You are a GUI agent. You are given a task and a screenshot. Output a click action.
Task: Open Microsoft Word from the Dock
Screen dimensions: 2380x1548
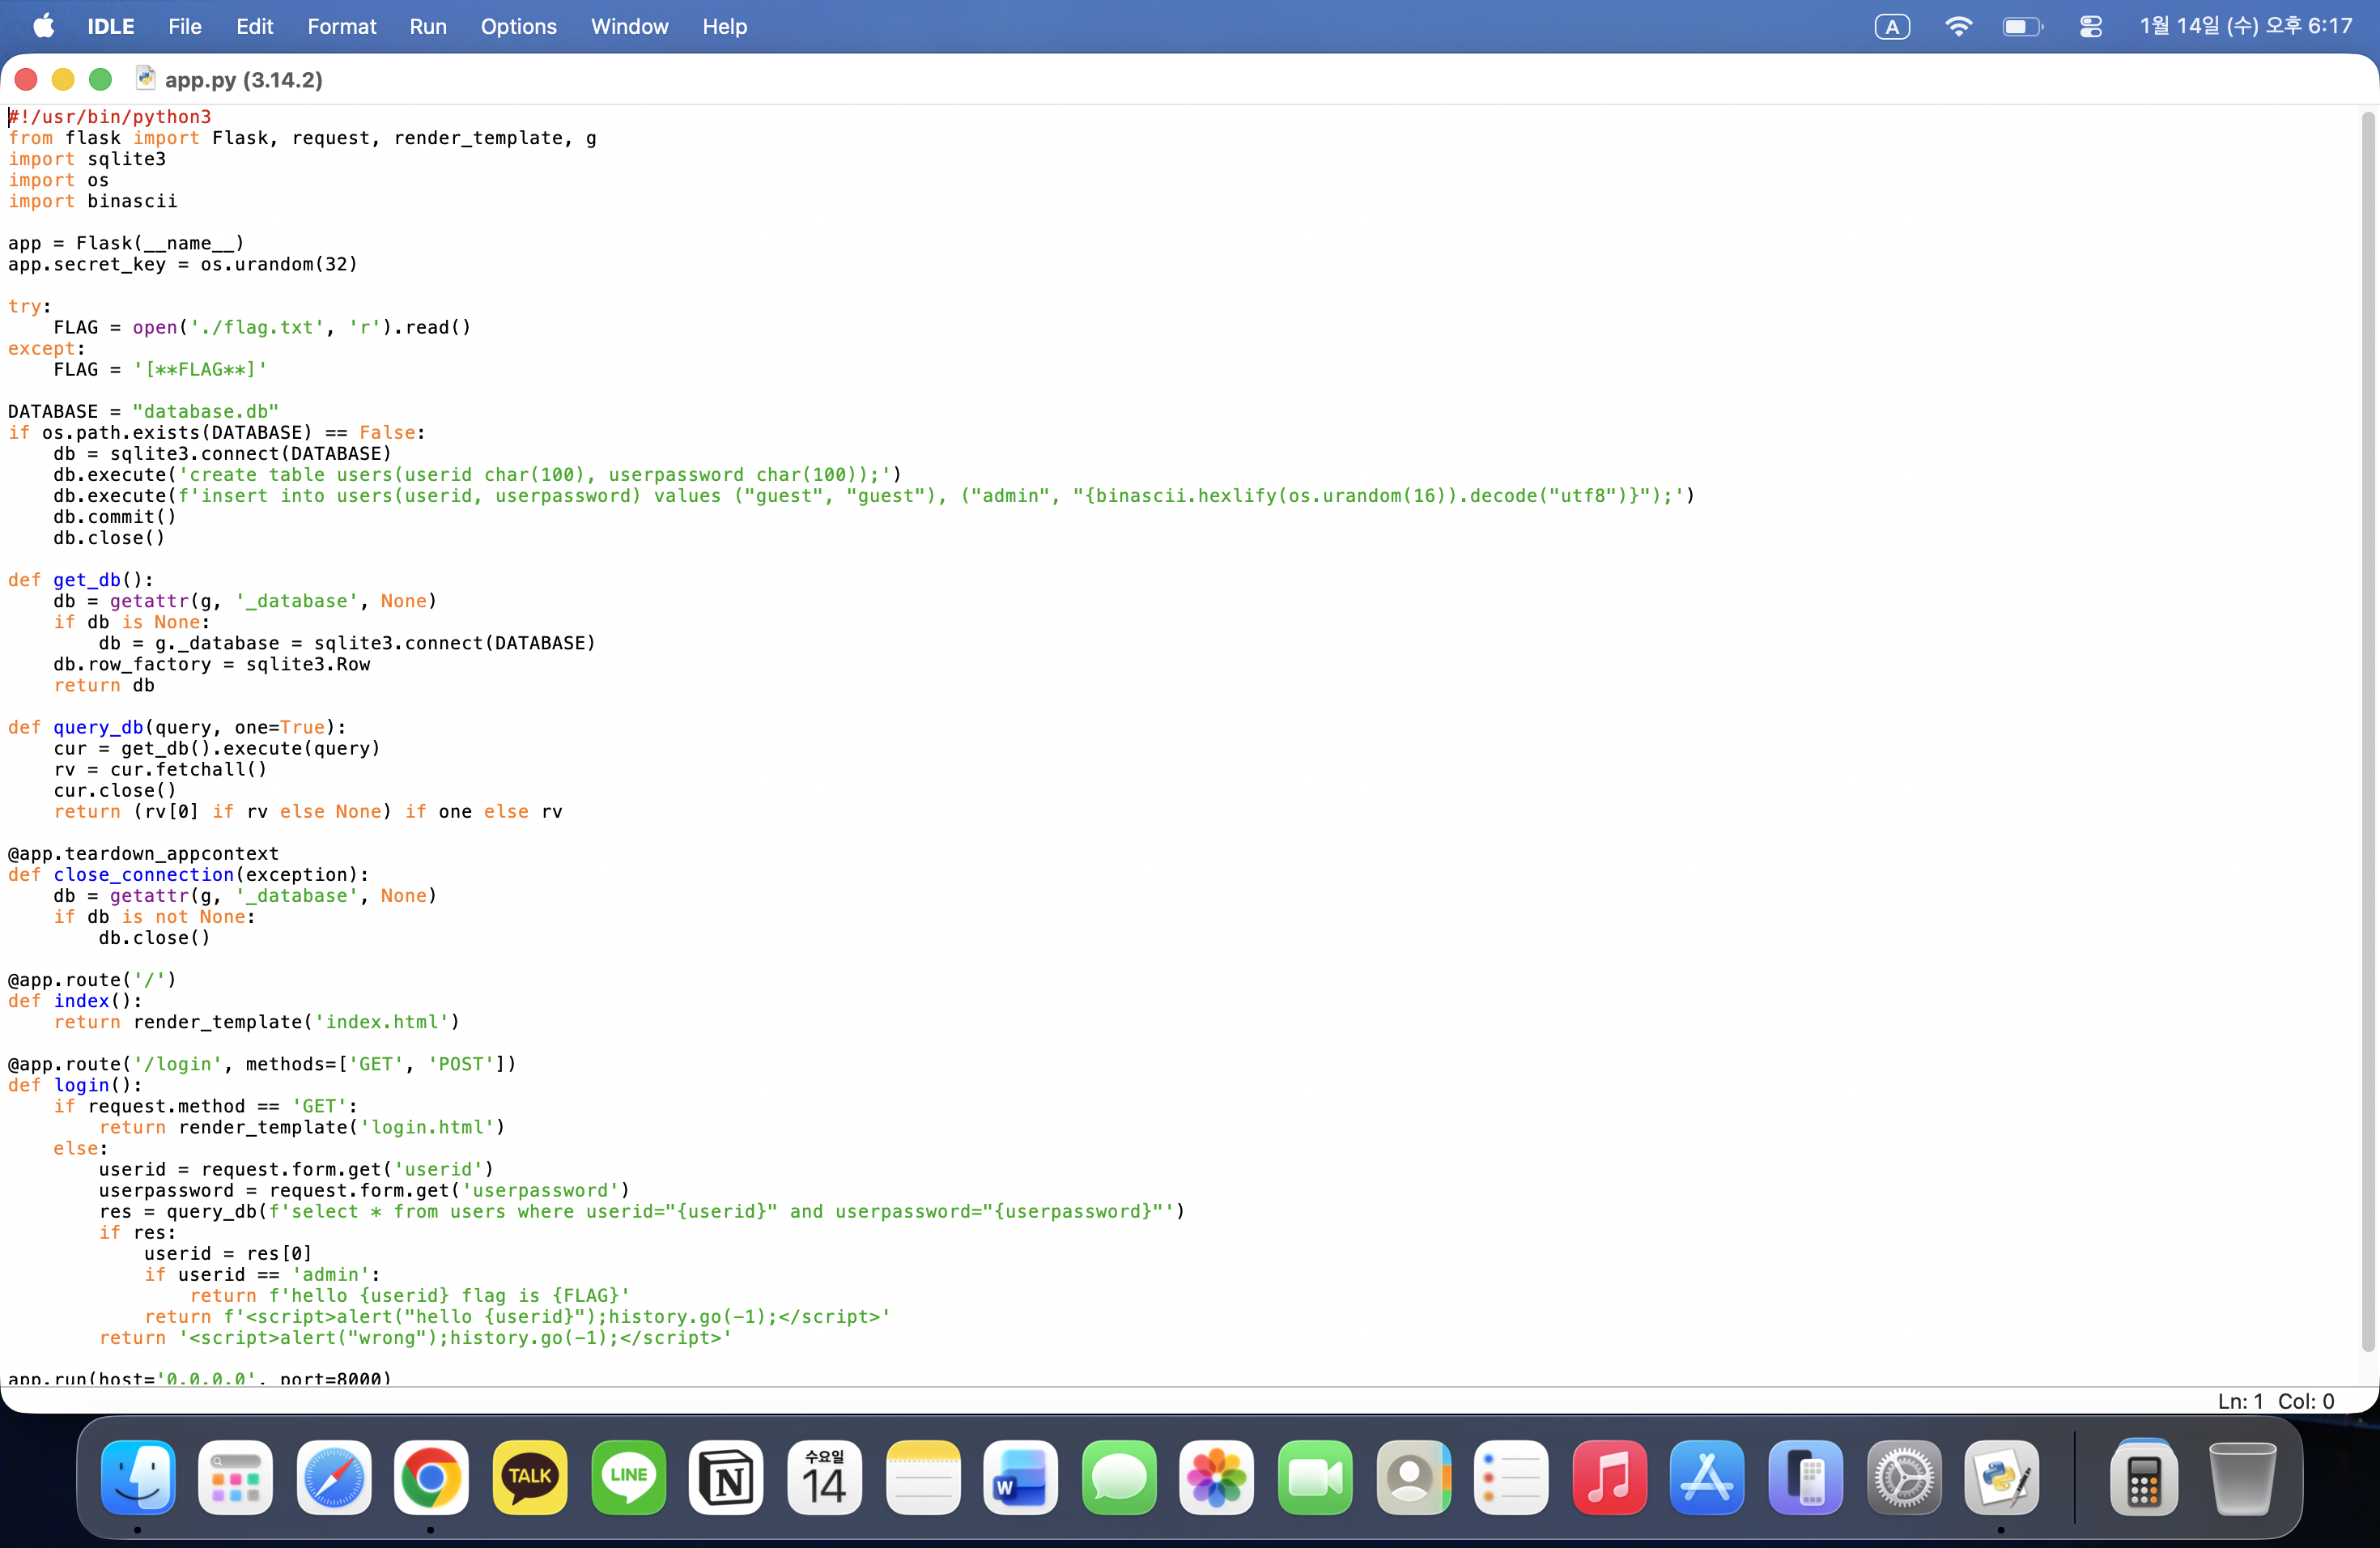(1020, 1477)
